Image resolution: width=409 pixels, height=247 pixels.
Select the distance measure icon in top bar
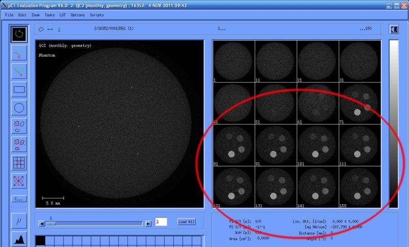(50, 30)
